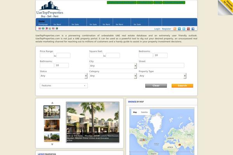
Task: Open the City dropdown
Action: pos(113,66)
